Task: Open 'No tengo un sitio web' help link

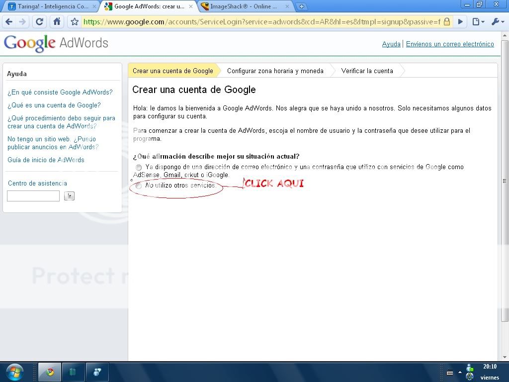Action: (53, 143)
